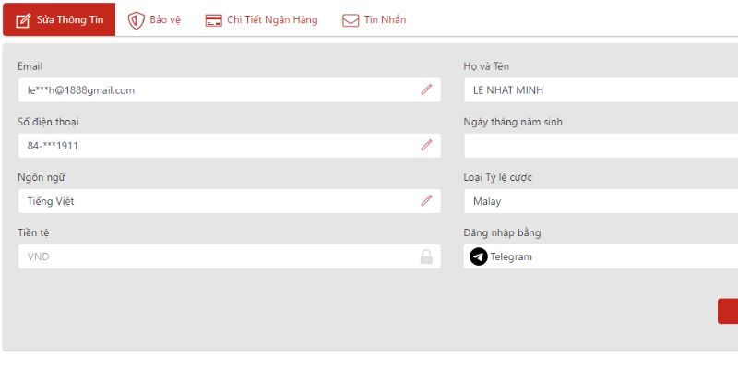The image size is (738, 369).
Task: Click the lock icon in the Tiền tệ field
Action: (426, 256)
